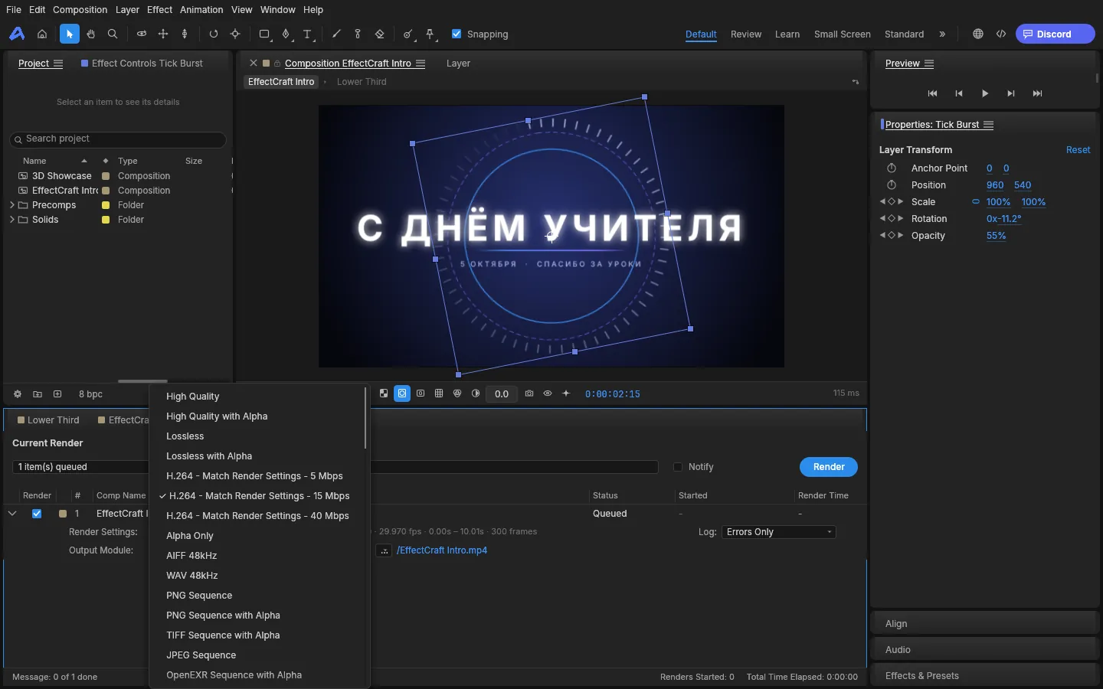
Task: Click the Opacity 55% value
Action: coord(997,236)
